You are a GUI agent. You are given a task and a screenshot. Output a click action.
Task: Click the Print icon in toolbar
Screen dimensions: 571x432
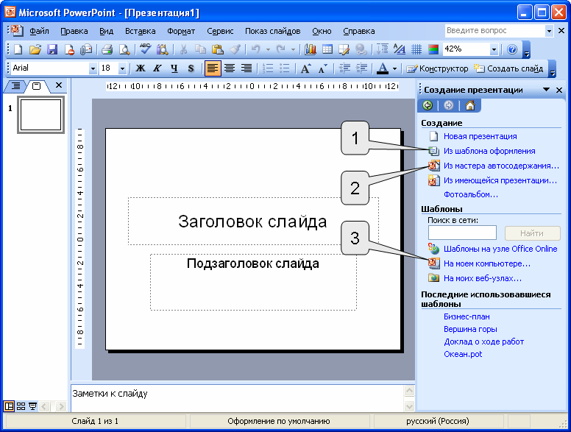107,49
